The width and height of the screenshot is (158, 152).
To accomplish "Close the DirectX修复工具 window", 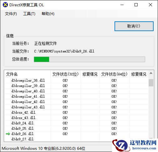I will 150,5.
